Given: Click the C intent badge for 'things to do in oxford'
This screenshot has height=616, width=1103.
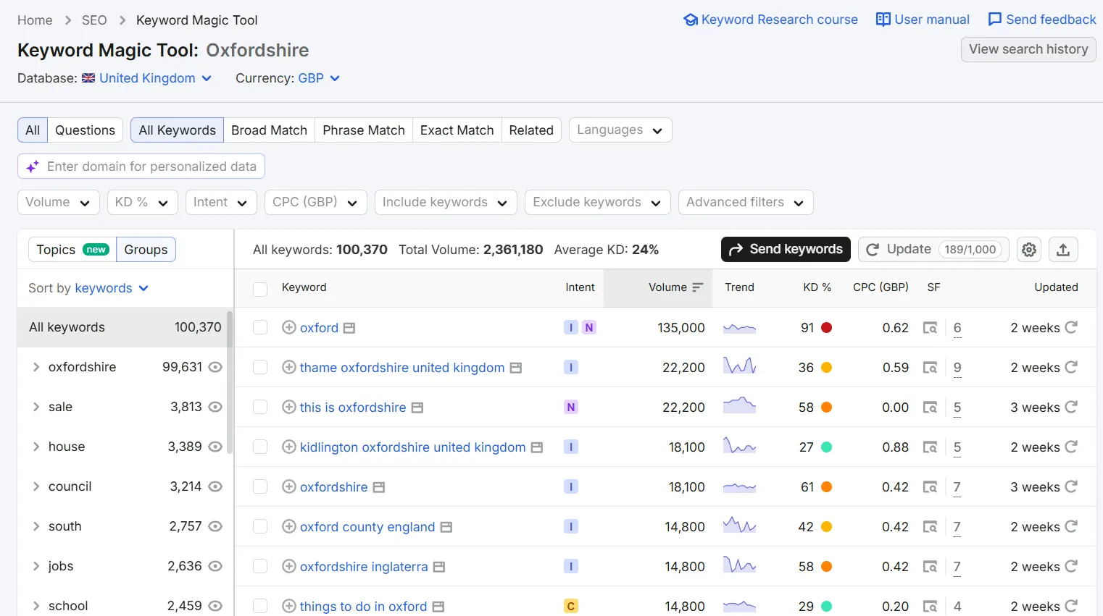Looking at the screenshot, I should (571, 607).
